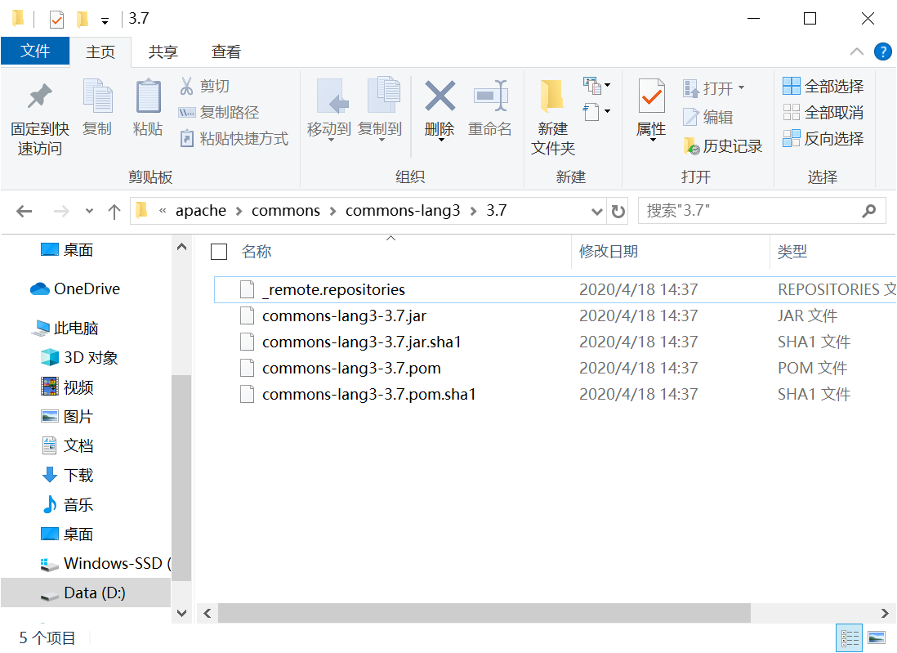Click the red X Delete icon
Screen dimensions: 897x653
440,96
